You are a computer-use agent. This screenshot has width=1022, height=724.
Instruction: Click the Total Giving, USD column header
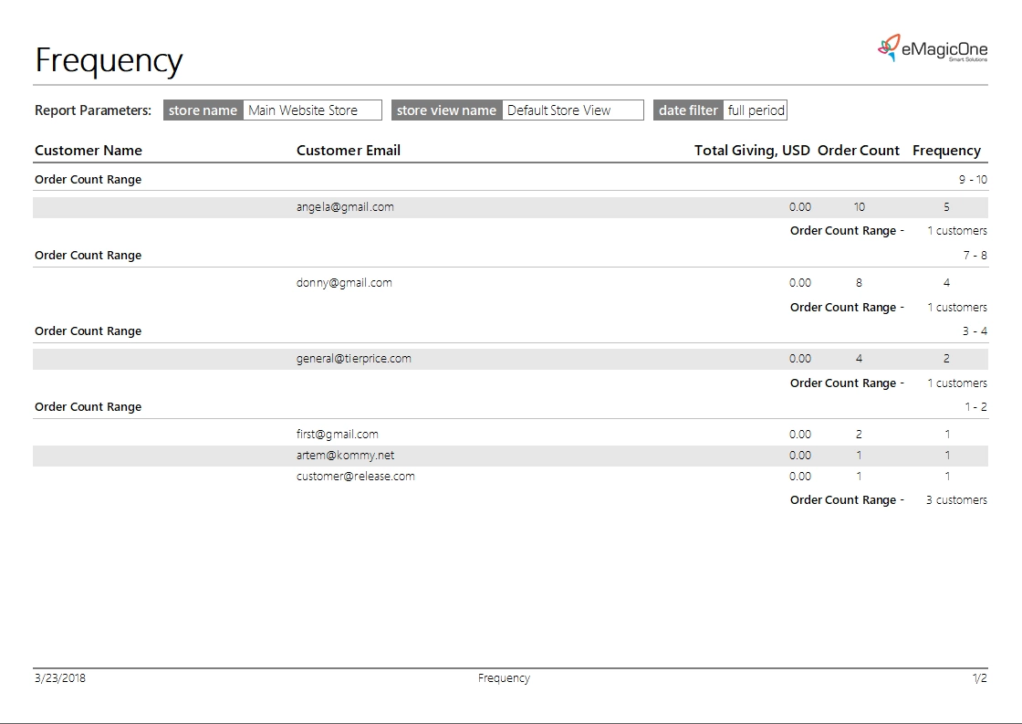point(752,151)
